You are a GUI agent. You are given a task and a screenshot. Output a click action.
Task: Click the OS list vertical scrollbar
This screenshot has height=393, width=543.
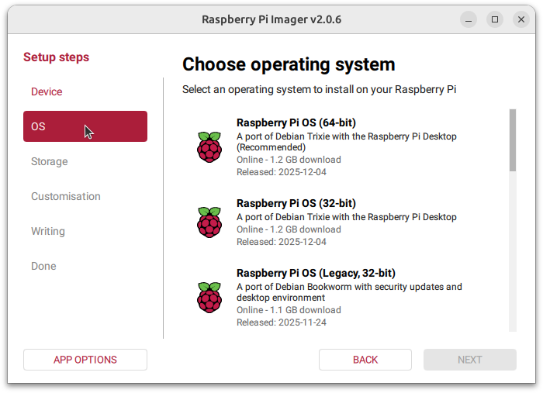(x=512, y=140)
